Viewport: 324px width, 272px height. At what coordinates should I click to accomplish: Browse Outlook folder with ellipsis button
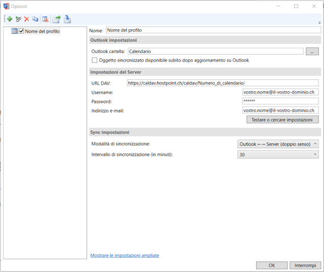pos(312,51)
